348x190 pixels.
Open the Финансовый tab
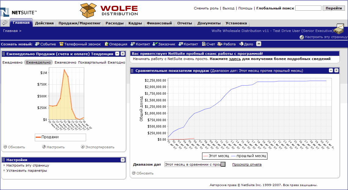159,23
